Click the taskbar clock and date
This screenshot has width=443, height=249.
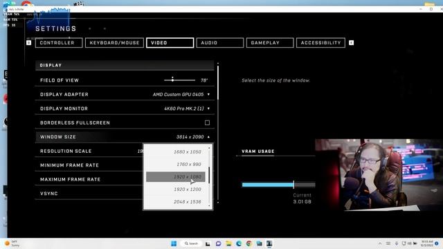click(426, 243)
